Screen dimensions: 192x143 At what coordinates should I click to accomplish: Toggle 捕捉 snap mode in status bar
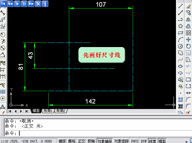coord(62,141)
